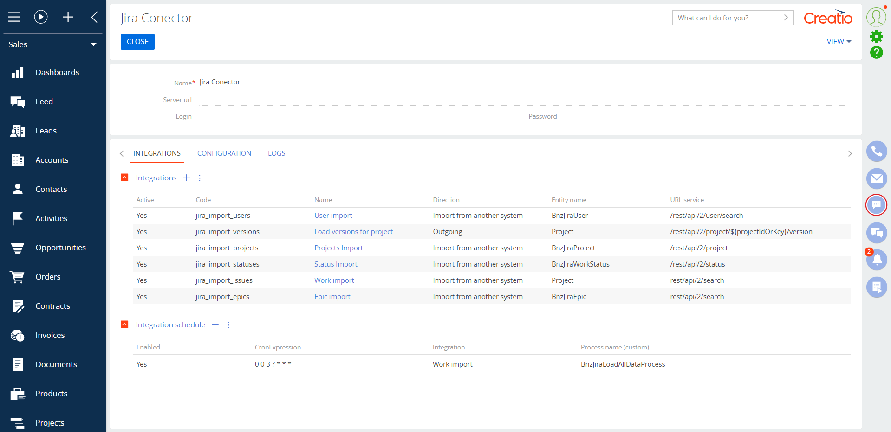
Task: Select the Outgoing direction cell
Action: [x=448, y=232]
